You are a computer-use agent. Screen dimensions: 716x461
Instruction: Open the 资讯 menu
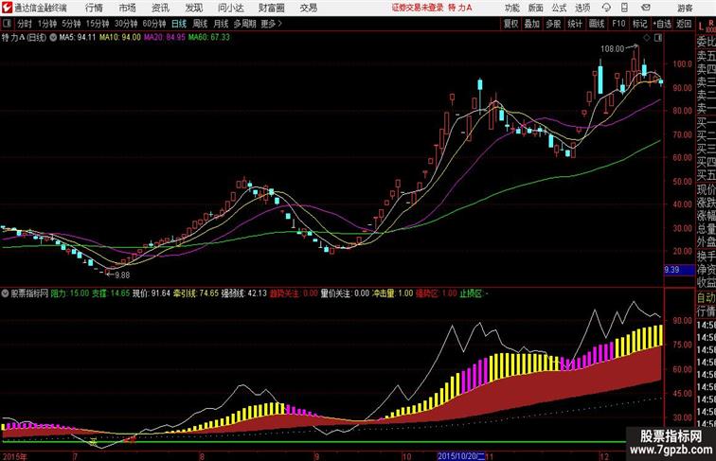click(x=160, y=8)
